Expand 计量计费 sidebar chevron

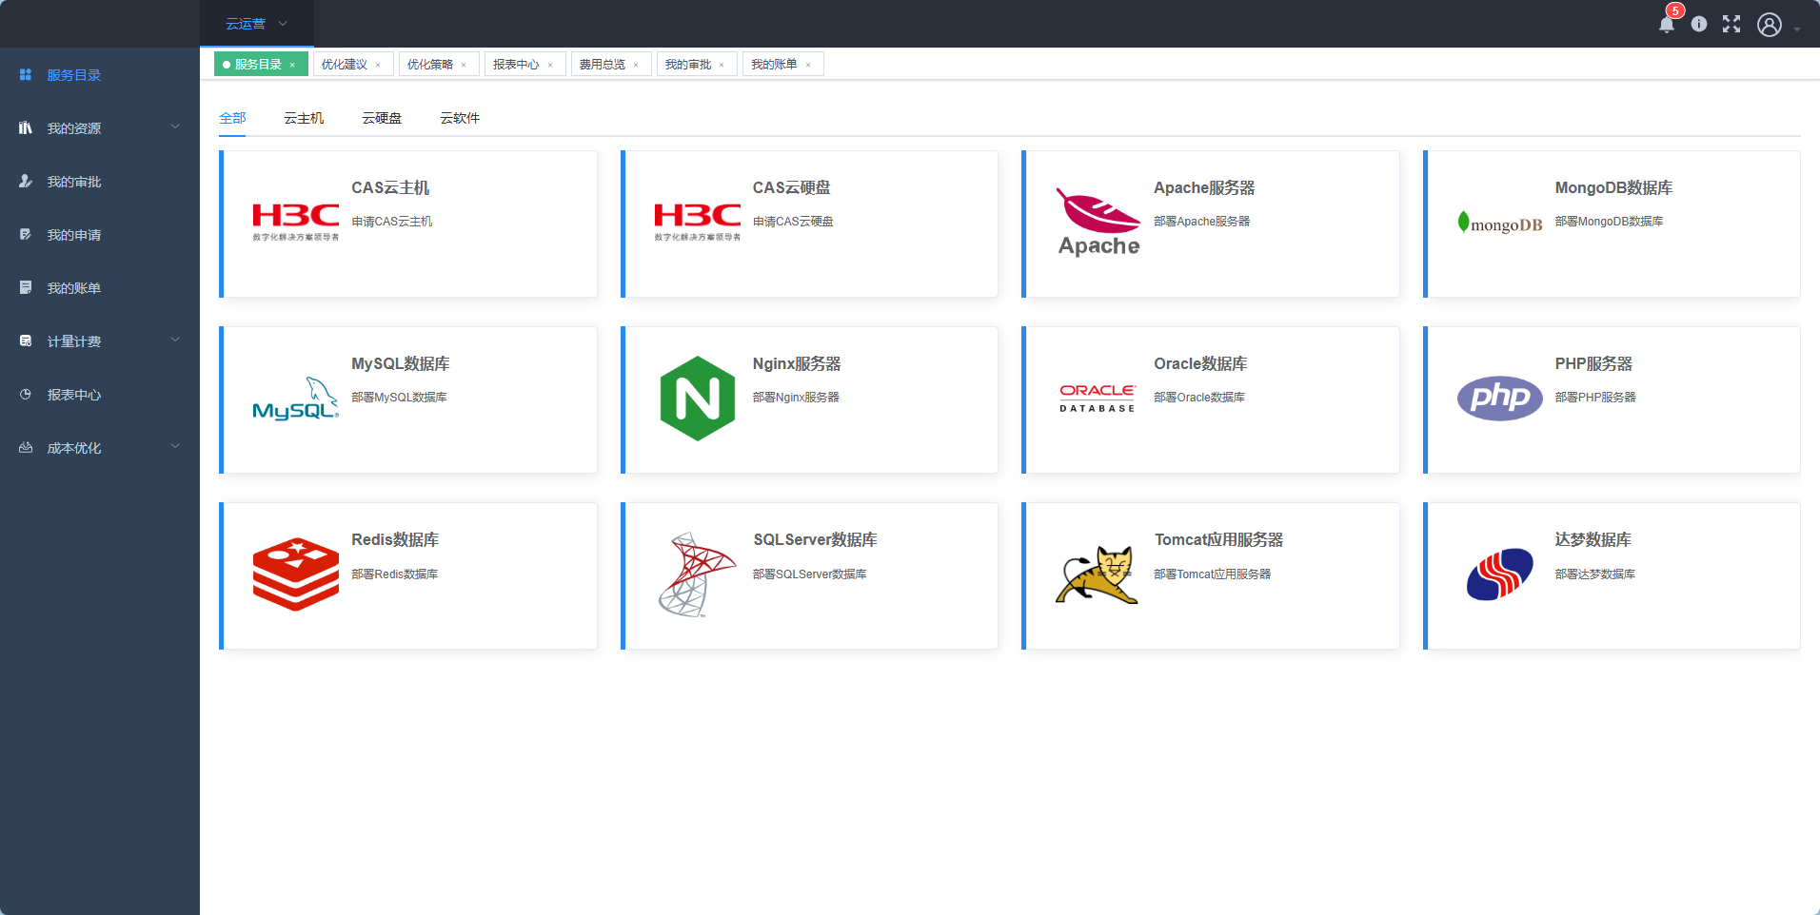[175, 340]
